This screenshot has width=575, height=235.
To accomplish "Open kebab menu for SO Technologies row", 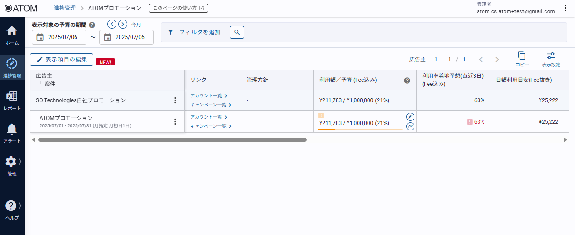I will (175, 100).
